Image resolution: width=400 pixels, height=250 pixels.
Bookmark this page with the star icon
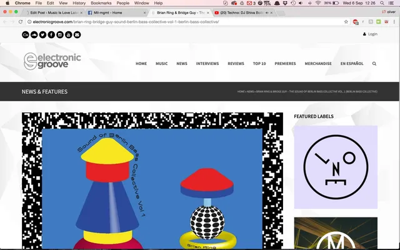tap(346, 22)
